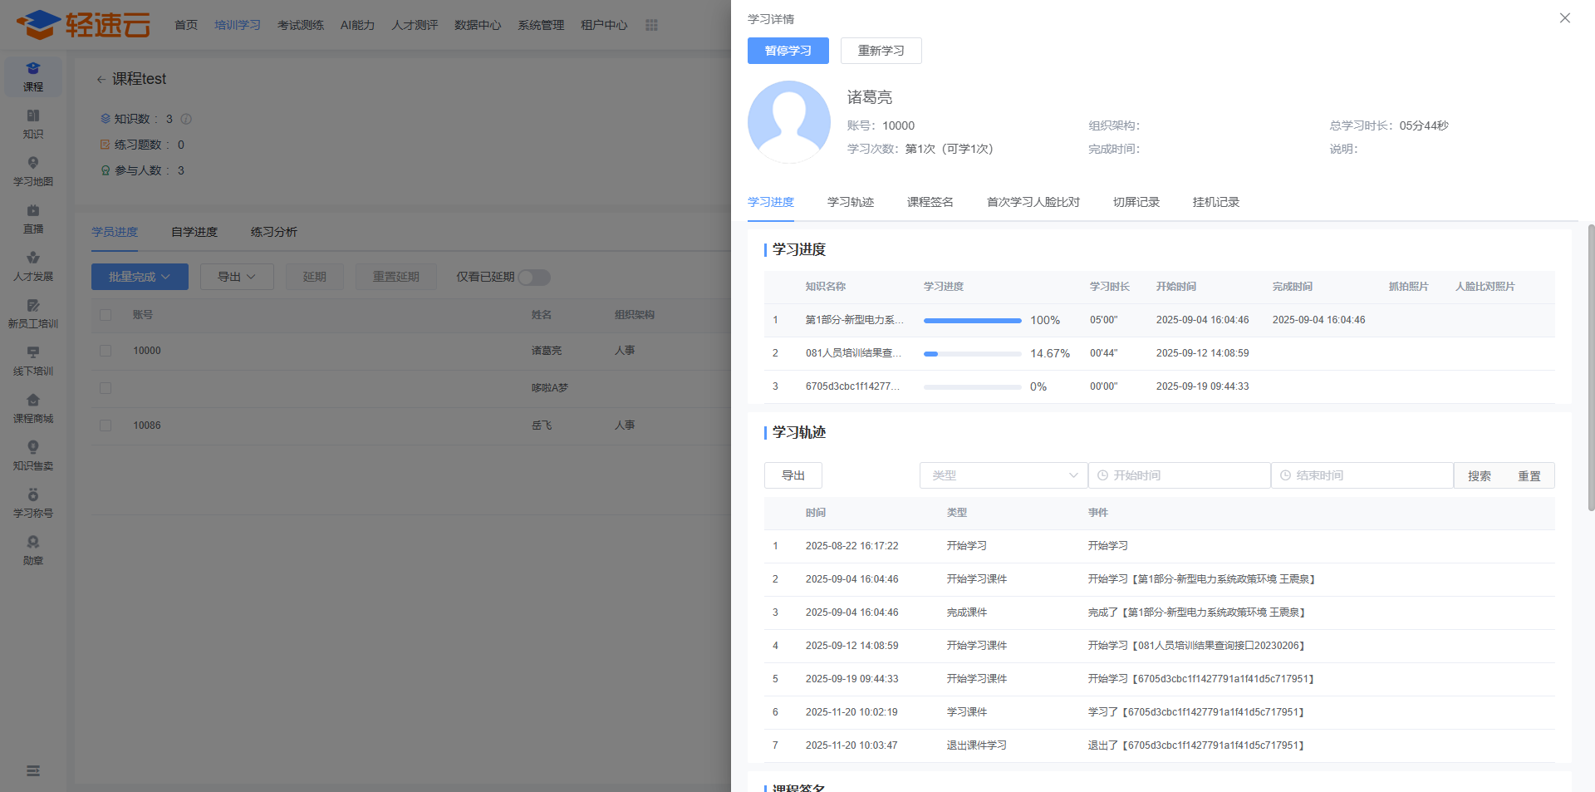Click the 暂停学习 button
1595x792 pixels.
[788, 51]
